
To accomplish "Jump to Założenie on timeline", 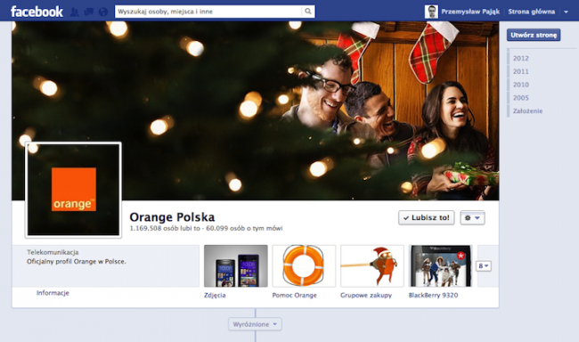I will point(527,110).
